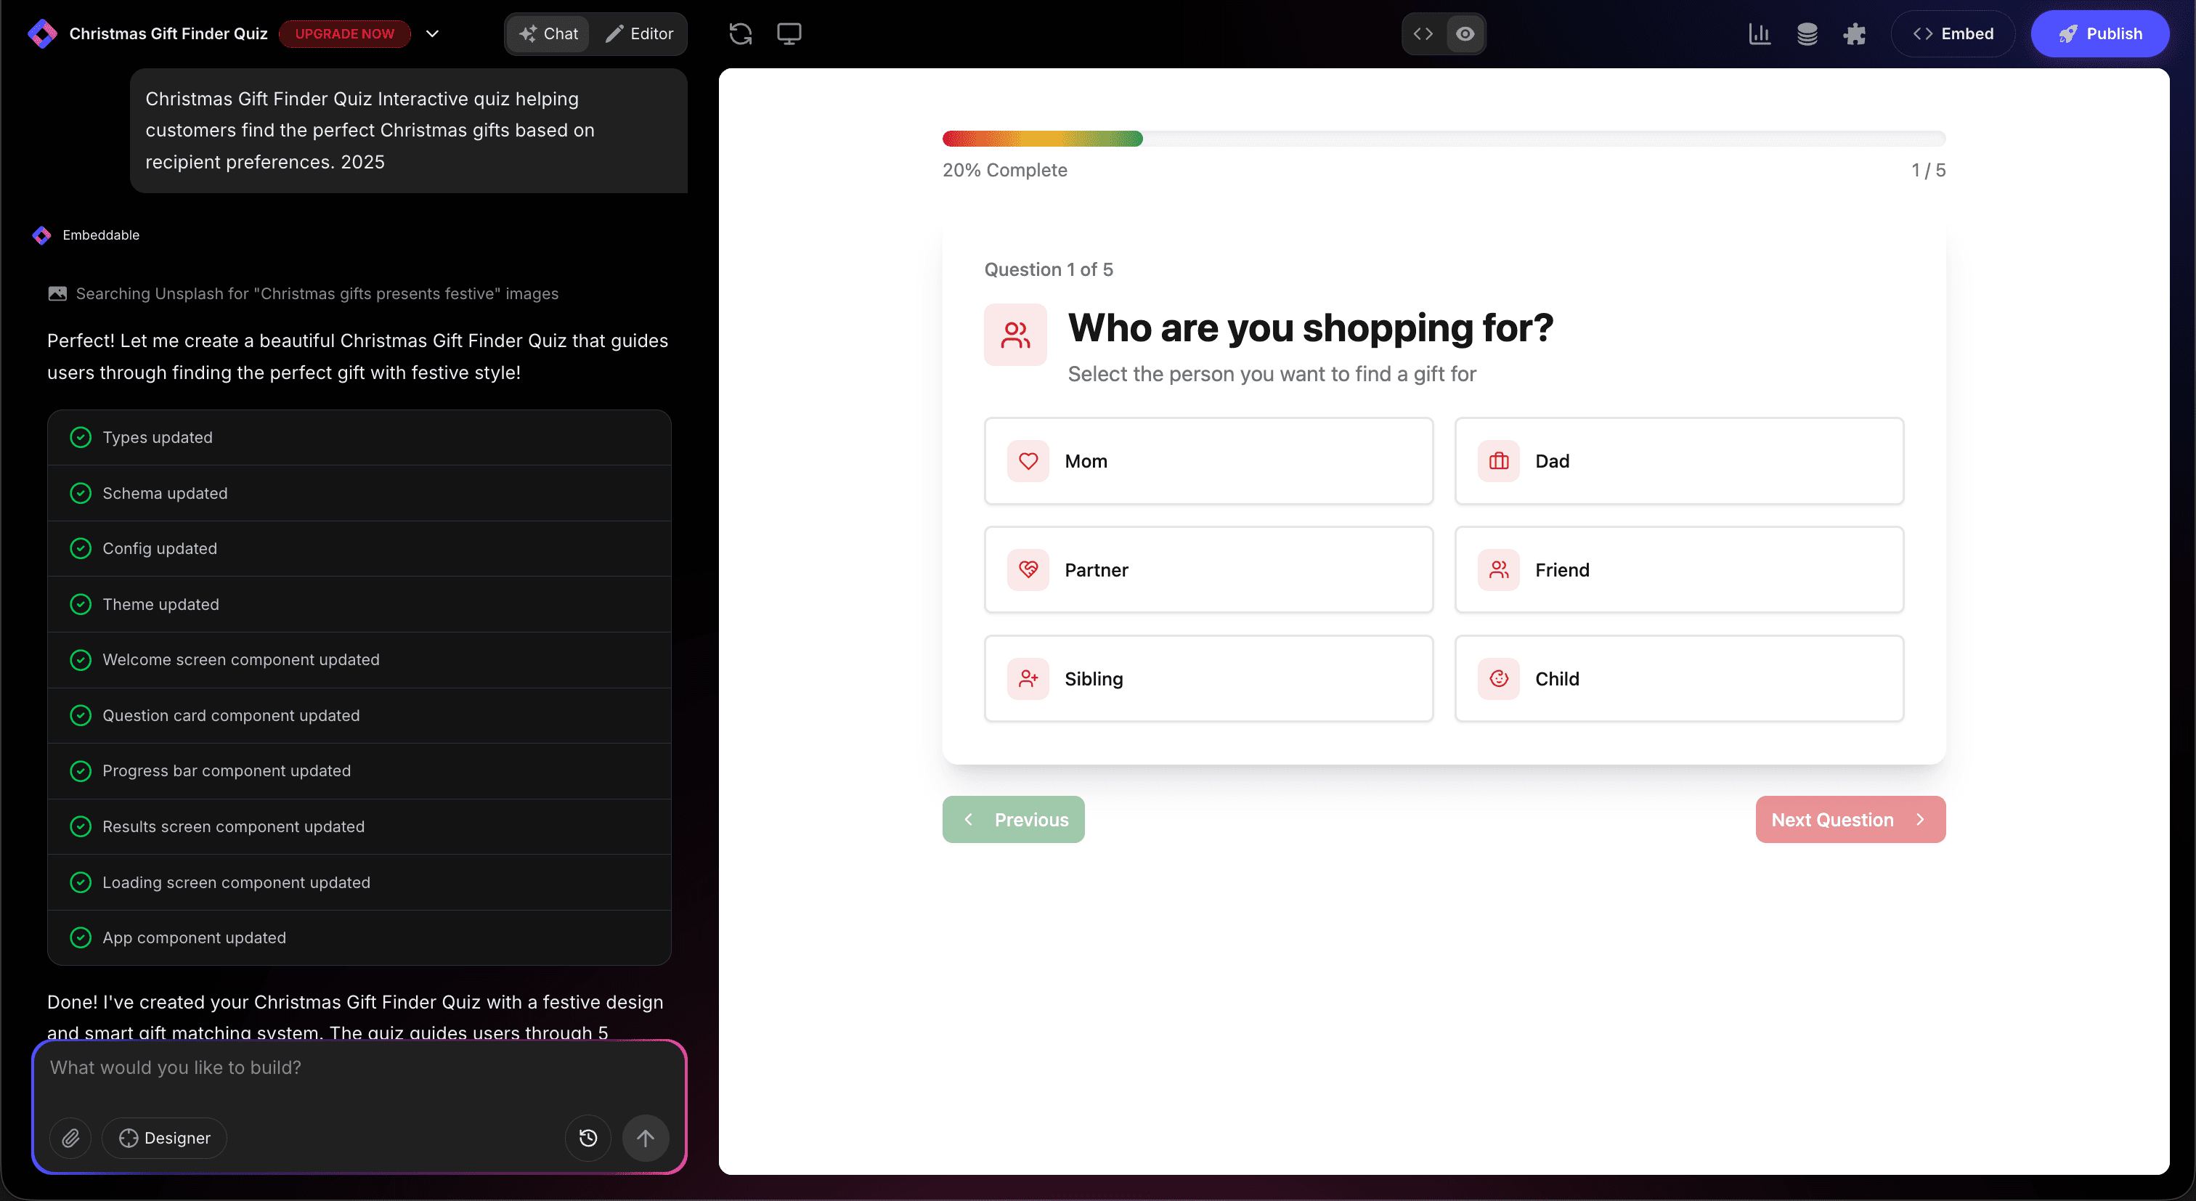The width and height of the screenshot is (2196, 1201).
Task: Click the Embeddable logo in the sidebar
Action: coord(42,235)
